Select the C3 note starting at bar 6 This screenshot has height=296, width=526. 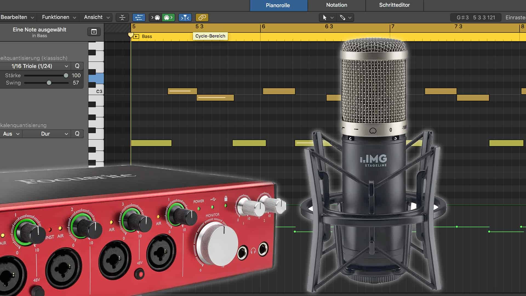[x=279, y=91]
